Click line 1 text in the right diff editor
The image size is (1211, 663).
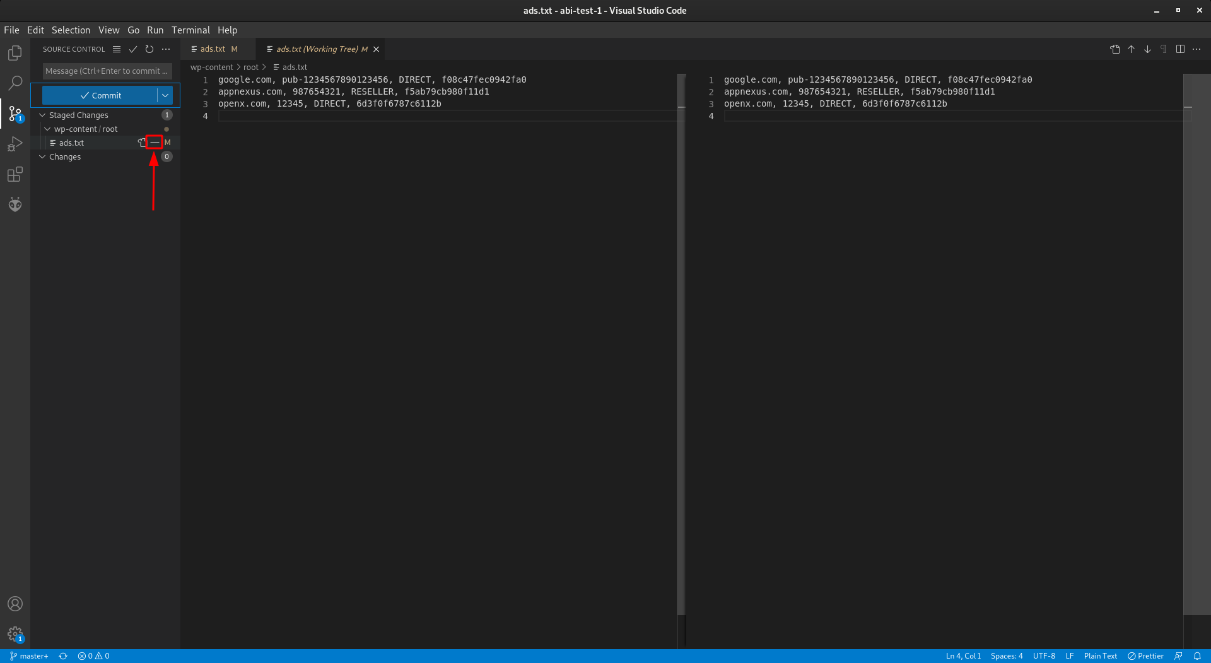(x=878, y=80)
